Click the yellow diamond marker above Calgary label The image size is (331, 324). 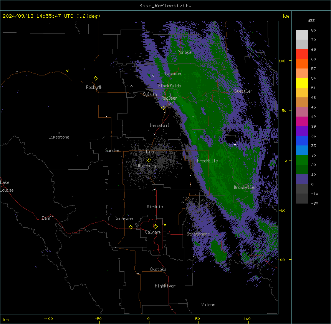point(156,227)
